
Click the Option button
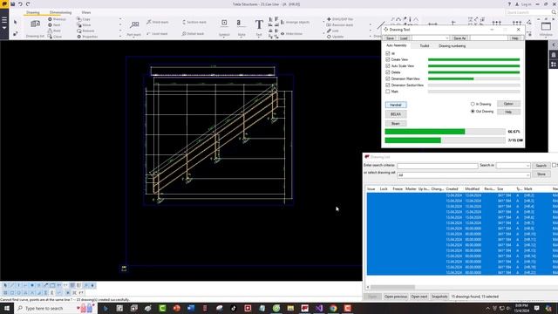click(x=508, y=104)
